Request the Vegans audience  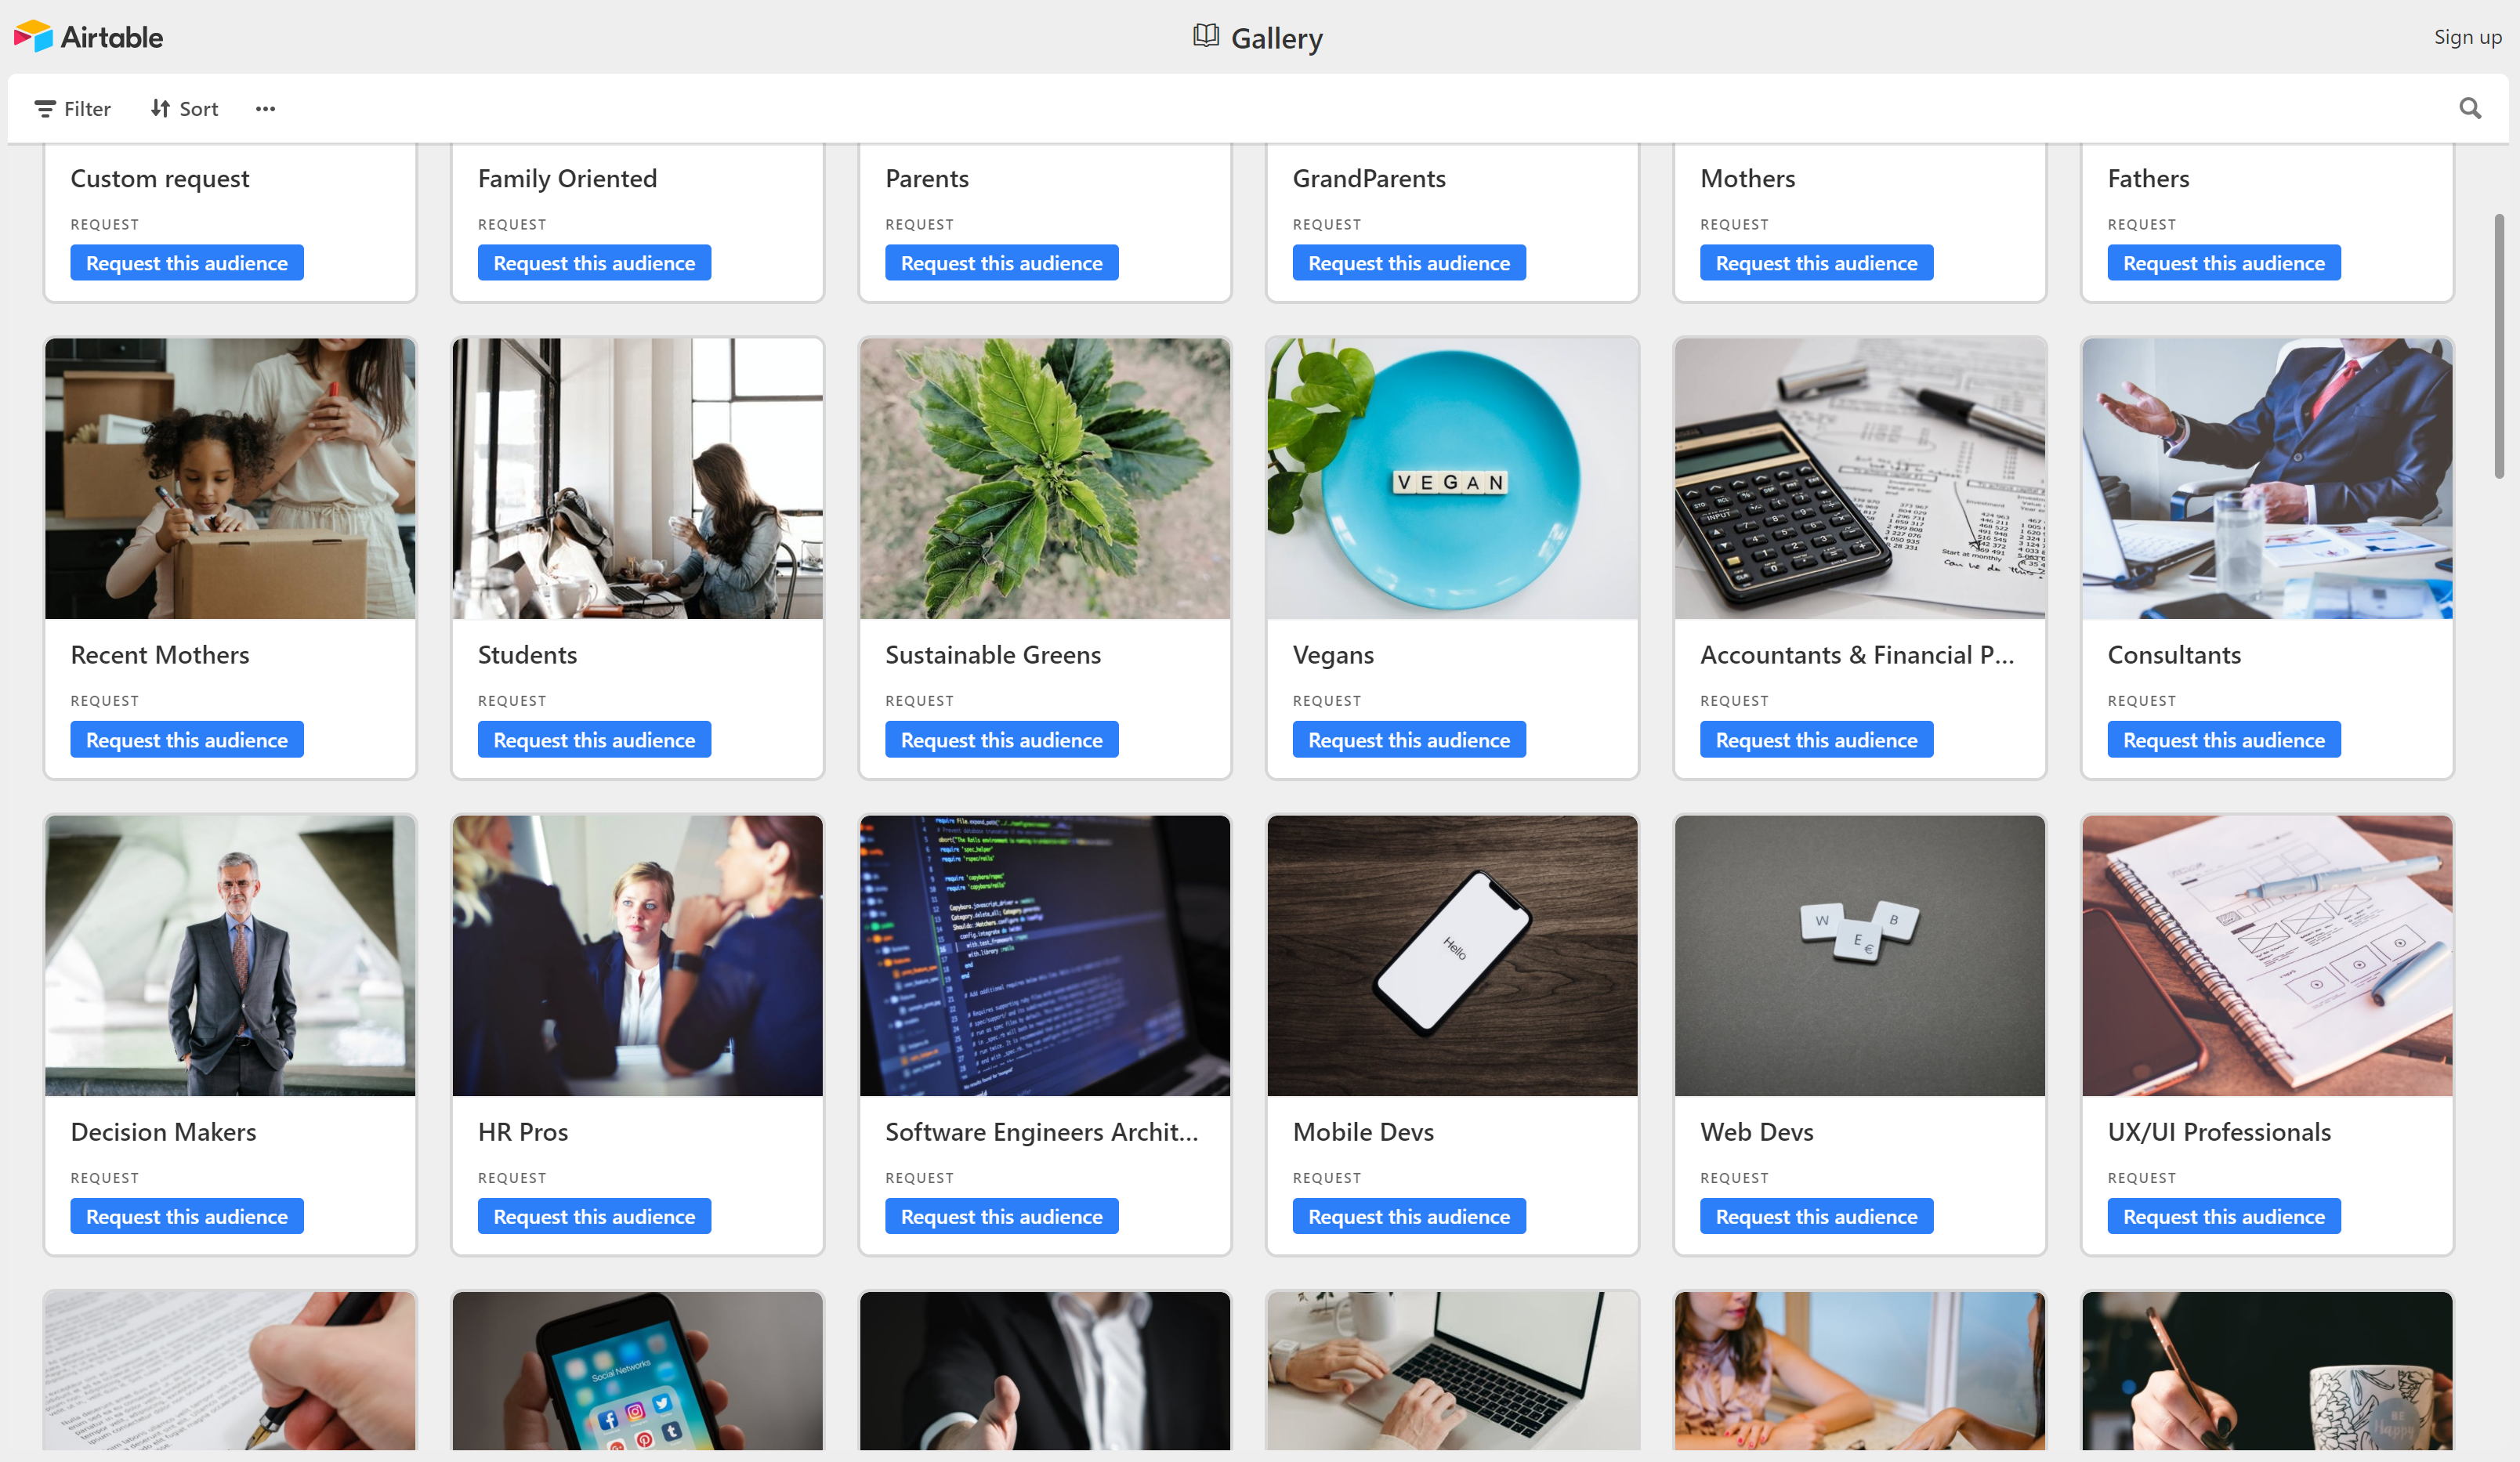click(x=1408, y=740)
